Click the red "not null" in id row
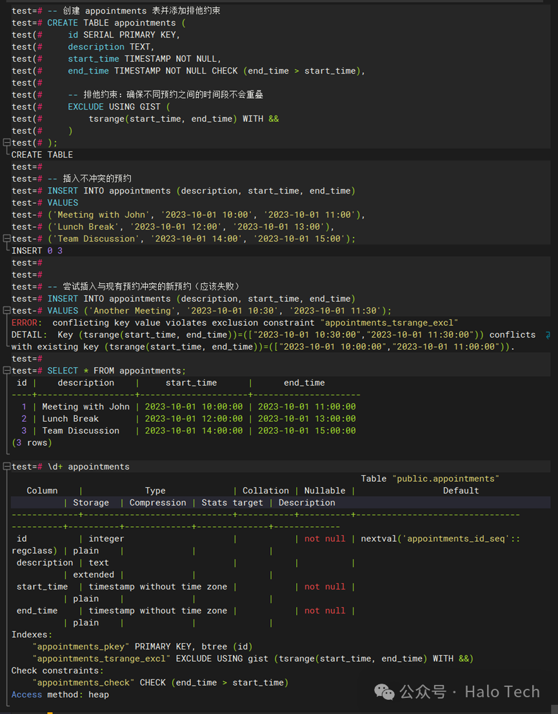This screenshot has width=558, height=714. point(324,539)
